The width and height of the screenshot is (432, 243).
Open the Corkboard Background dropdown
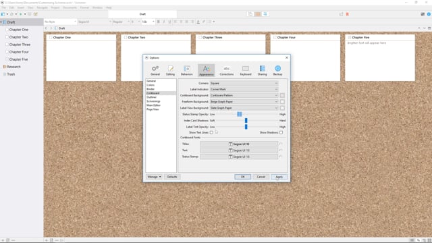[x=244, y=95]
